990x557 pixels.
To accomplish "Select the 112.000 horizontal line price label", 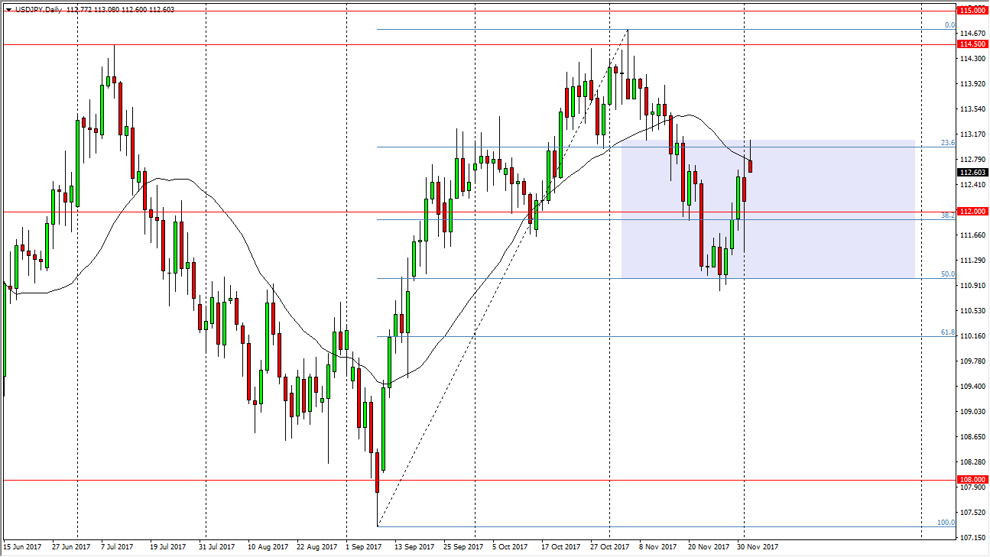I will [x=971, y=212].
